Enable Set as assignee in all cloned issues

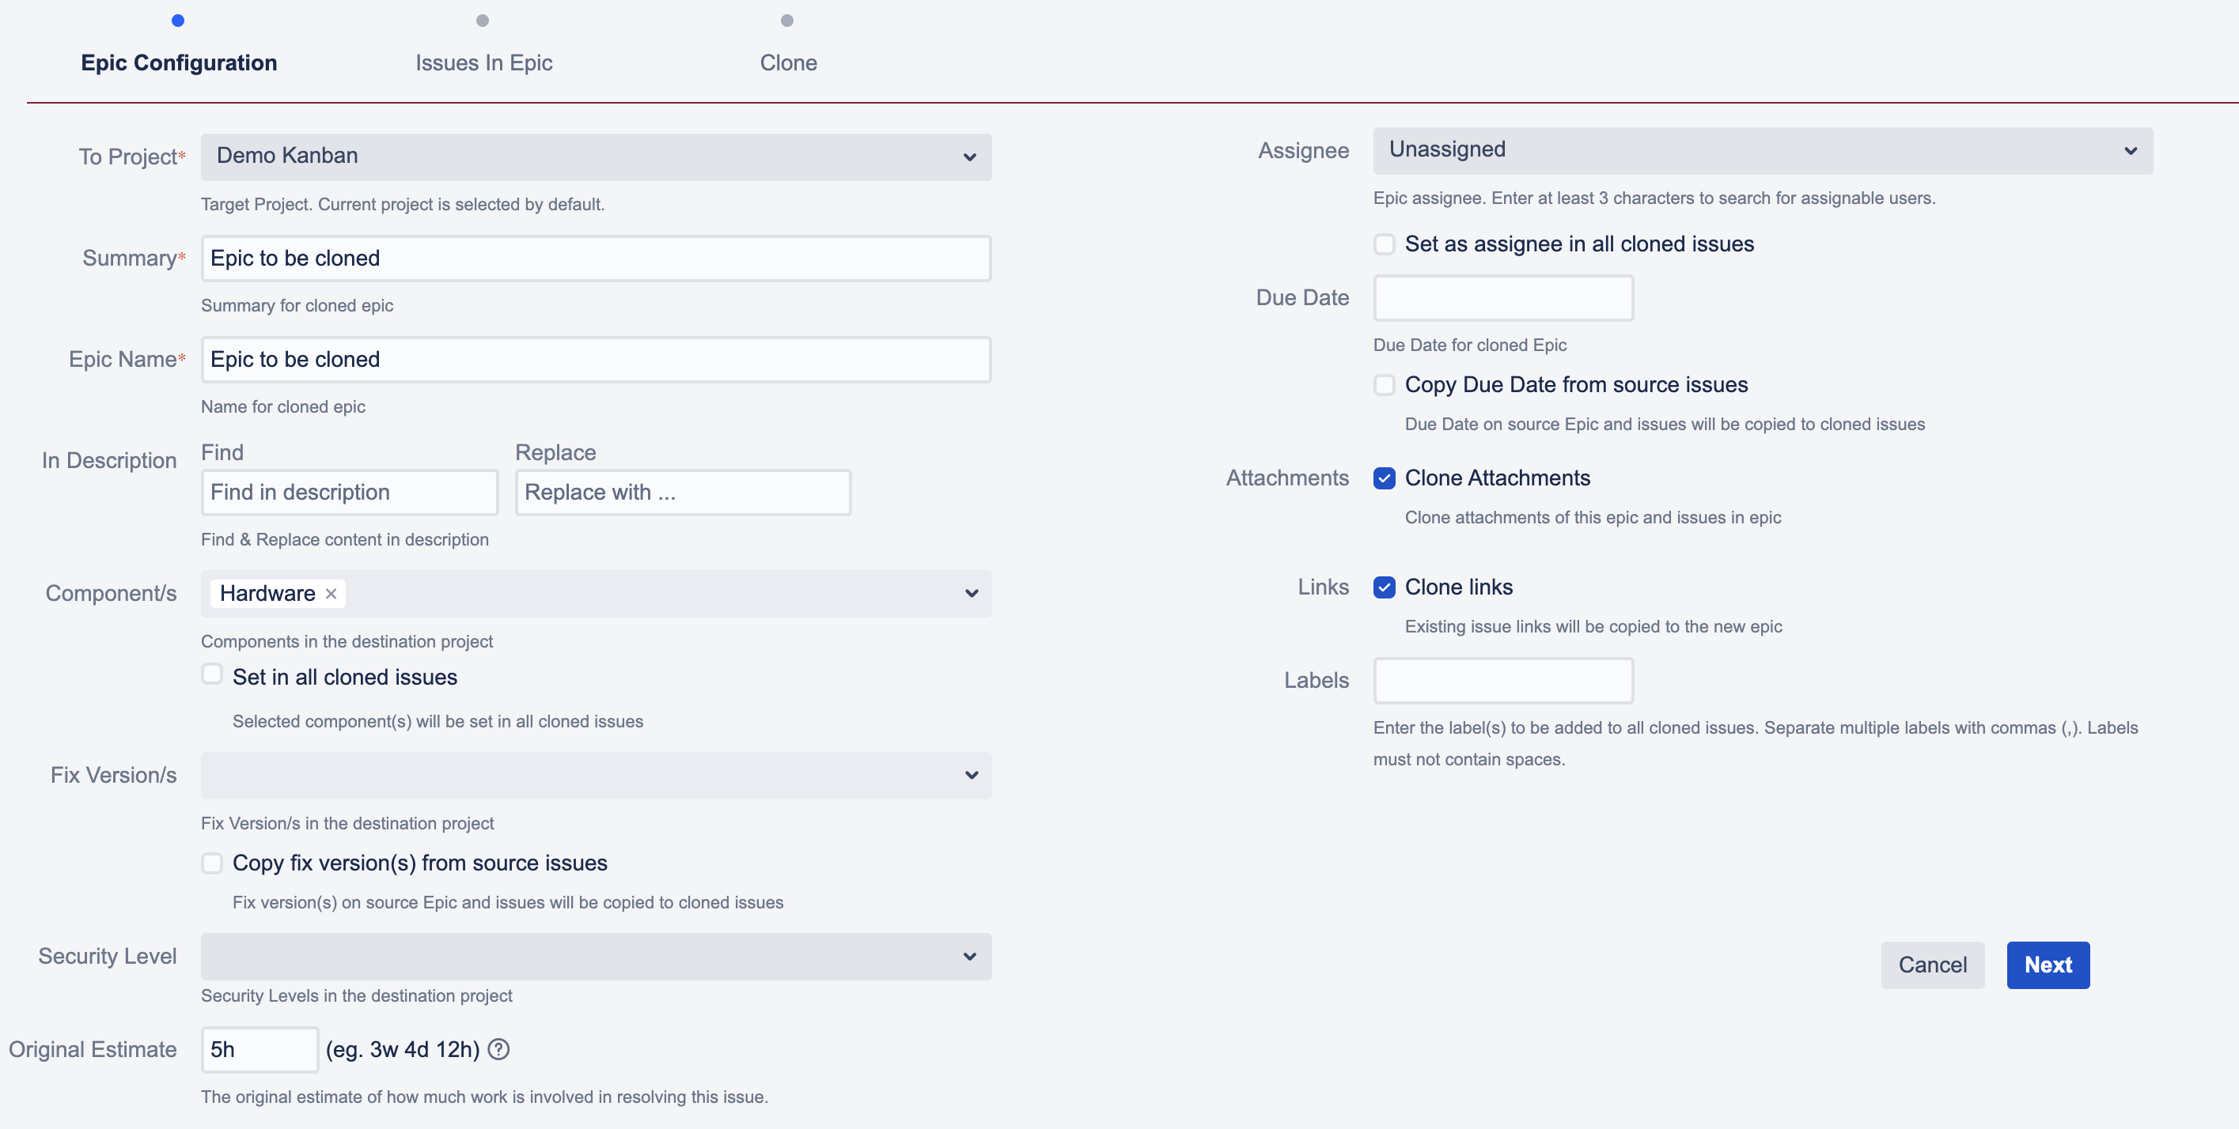1385,244
